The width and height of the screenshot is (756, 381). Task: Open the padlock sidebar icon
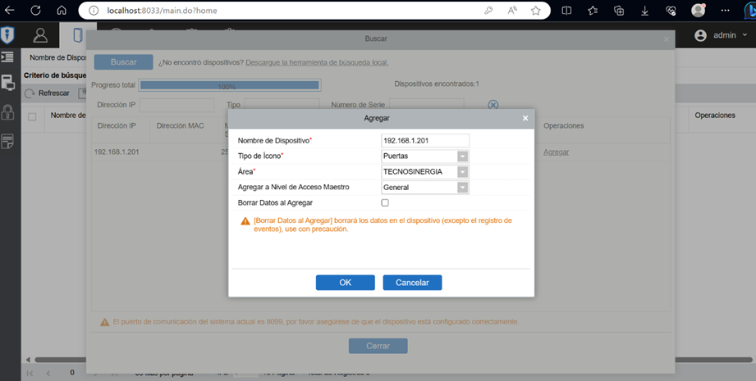click(x=7, y=111)
